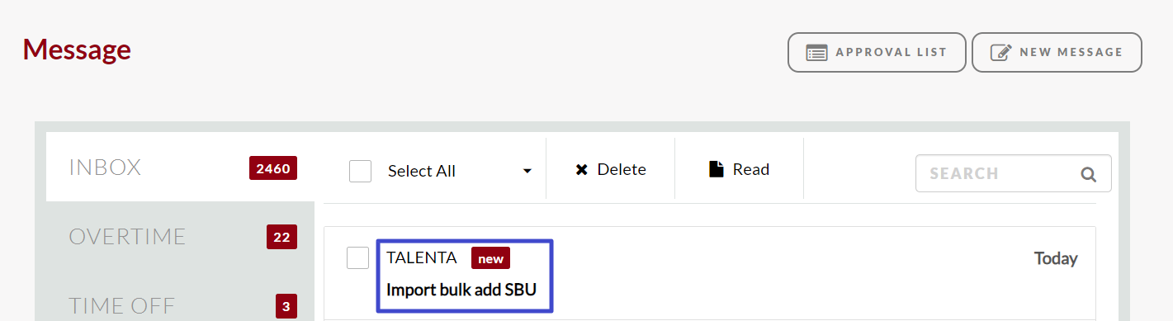1173x321 pixels.
Task: Click the Today date label
Action: tap(1056, 258)
